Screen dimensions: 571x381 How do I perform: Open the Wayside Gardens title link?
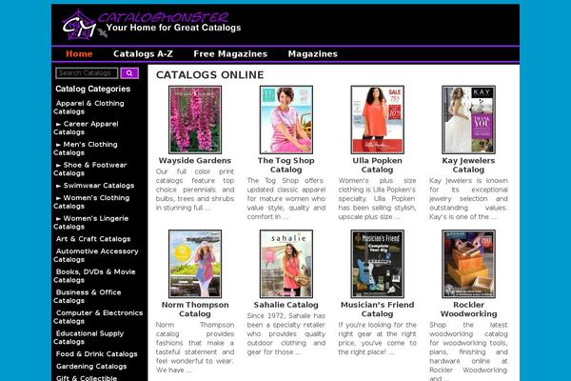tap(195, 160)
